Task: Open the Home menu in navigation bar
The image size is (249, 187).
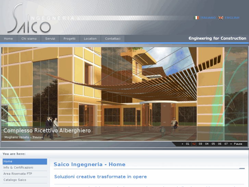Action: click(x=9, y=39)
